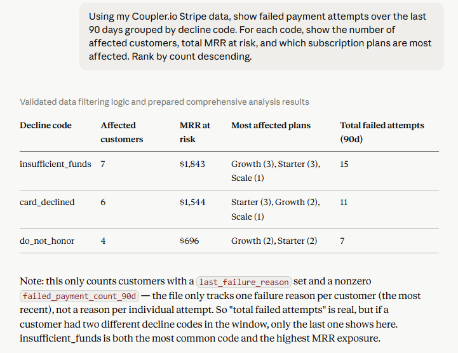Screen dimensions: 458x353
Task: Select the total failed attempts value 15
Action: tap(344, 164)
